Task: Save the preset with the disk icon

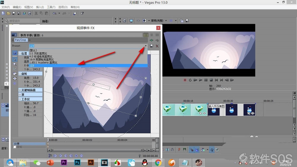Action: 151,46
